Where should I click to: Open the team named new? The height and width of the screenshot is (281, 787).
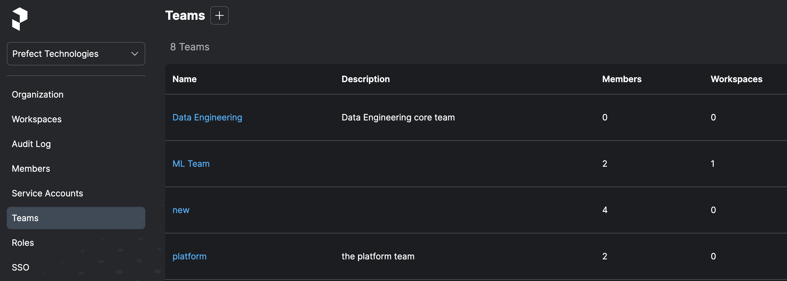(x=181, y=210)
